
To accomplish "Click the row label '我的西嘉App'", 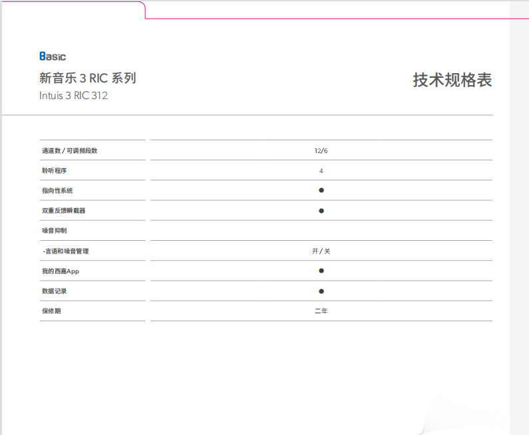I will pos(61,271).
